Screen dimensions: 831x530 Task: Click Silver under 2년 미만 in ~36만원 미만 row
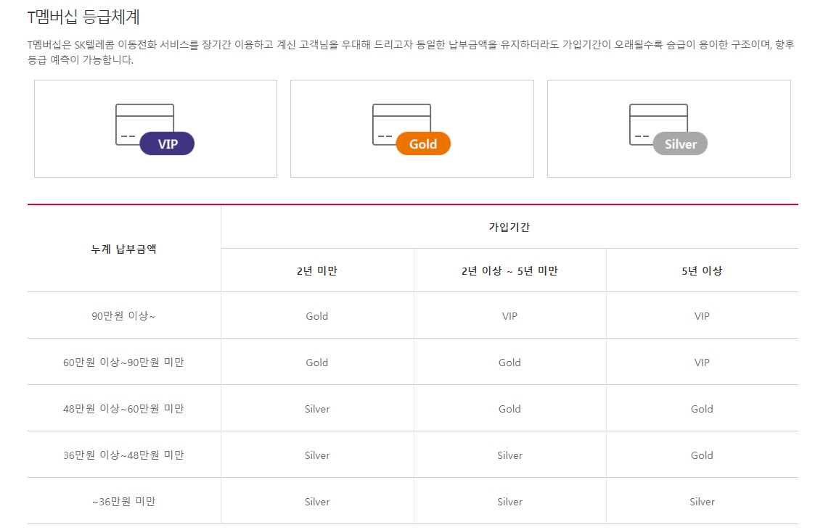[x=317, y=502]
